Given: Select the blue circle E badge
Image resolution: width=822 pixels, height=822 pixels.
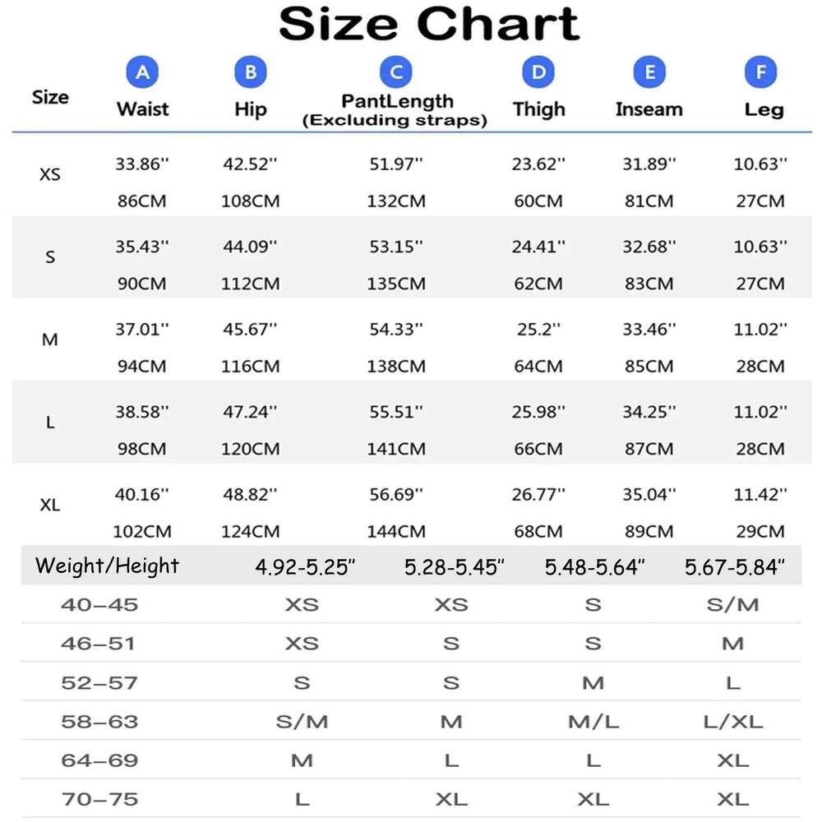Looking at the screenshot, I should pyautogui.click(x=649, y=73).
